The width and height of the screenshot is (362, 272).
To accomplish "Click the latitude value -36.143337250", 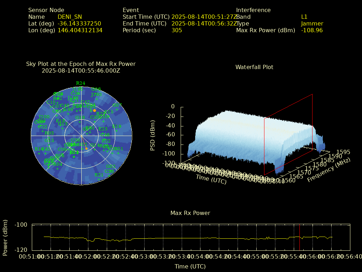I will (x=79, y=23).
